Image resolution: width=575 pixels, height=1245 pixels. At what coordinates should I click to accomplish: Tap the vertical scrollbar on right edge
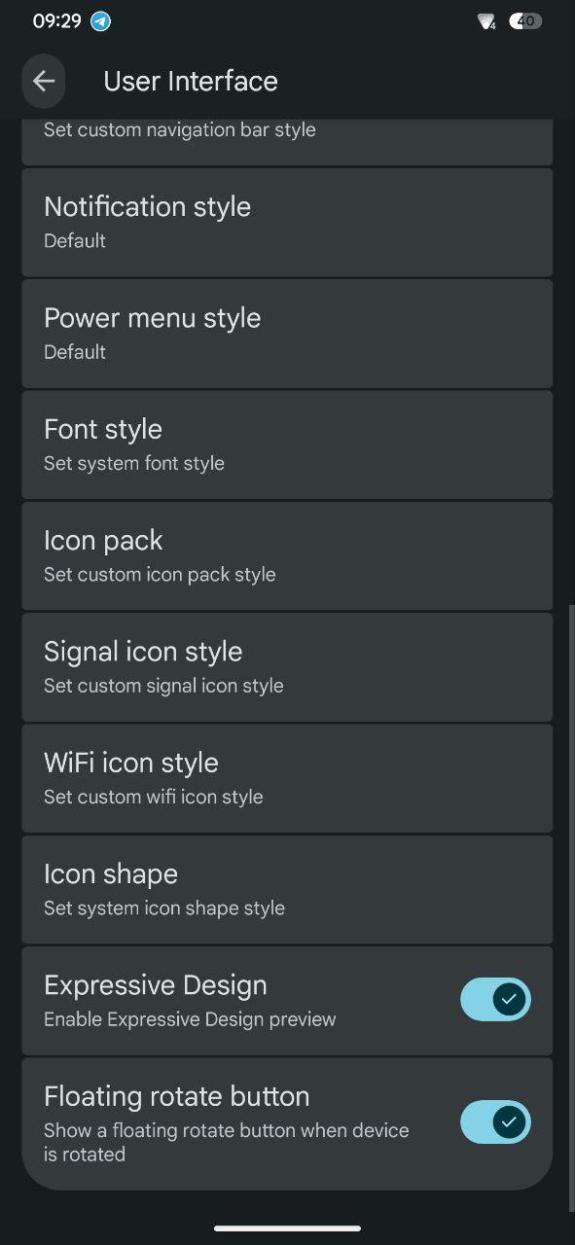pos(571,907)
